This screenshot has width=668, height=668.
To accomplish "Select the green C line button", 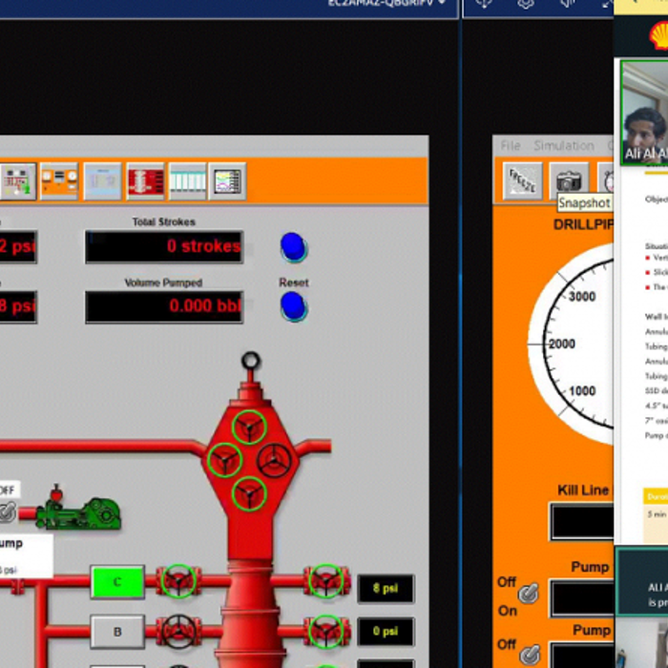I will [x=117, y=582].
